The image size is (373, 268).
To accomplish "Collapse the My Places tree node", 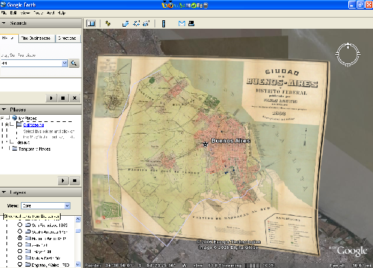I will (x=2, y=118).
